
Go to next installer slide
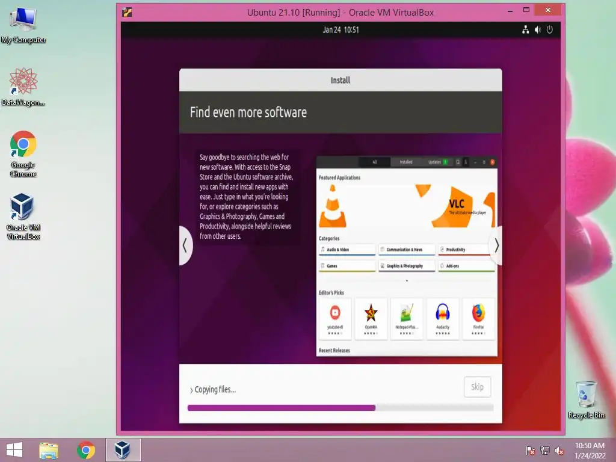(x=496, y=245)
